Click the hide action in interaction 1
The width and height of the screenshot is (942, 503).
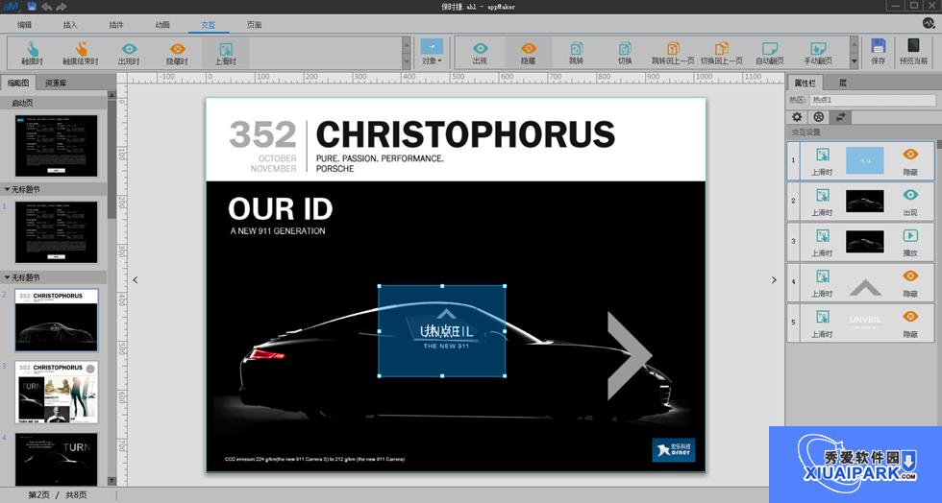[910, 155]
